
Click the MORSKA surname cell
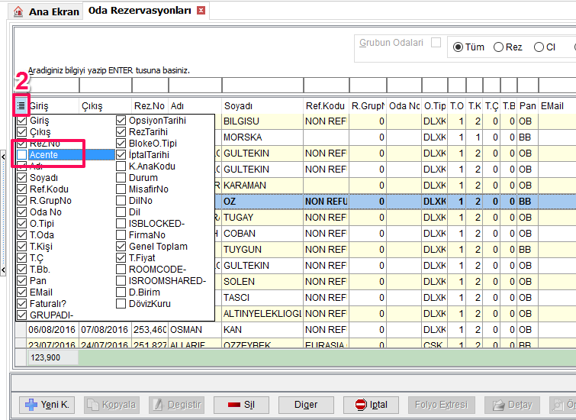[262, 137]
